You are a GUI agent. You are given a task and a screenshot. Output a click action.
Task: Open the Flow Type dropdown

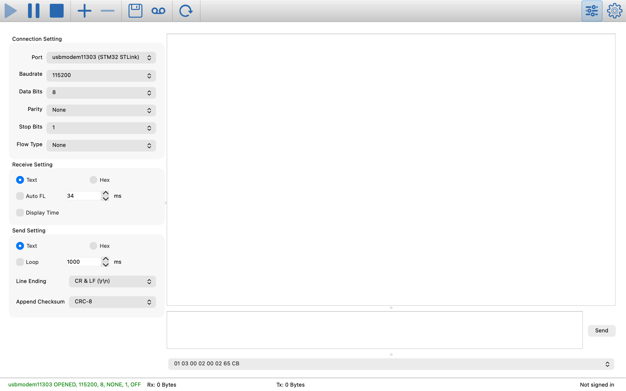[x=101, y=145]
